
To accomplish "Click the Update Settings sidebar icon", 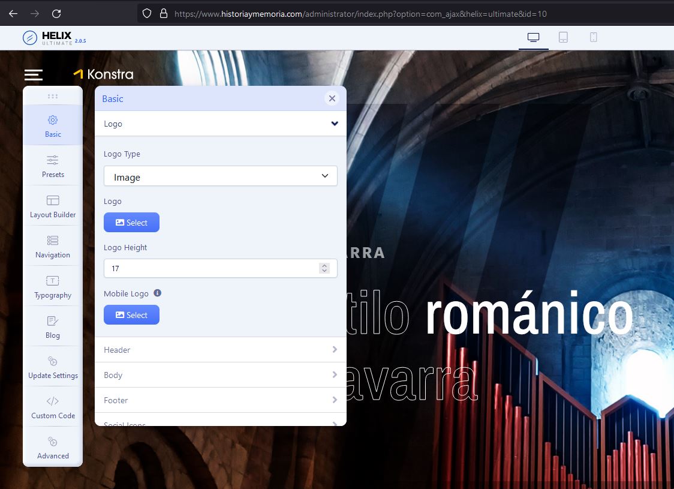I will [53, 366].
